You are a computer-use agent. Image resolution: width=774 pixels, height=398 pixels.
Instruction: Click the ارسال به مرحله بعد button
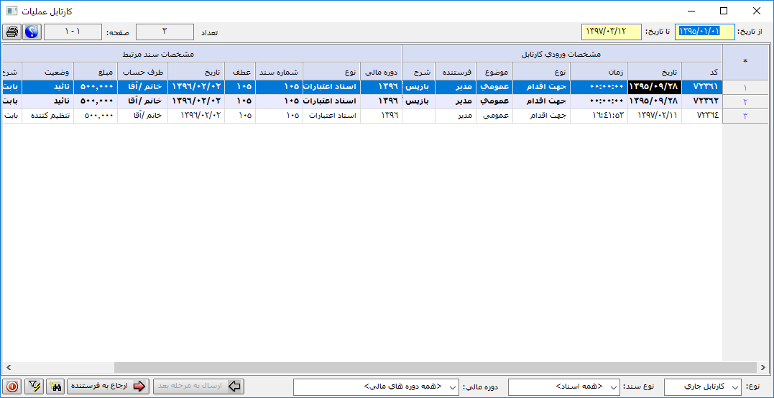pyautogui.click(x=198, y=387)
